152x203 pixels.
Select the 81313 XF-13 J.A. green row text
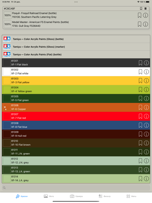(21, 170)
